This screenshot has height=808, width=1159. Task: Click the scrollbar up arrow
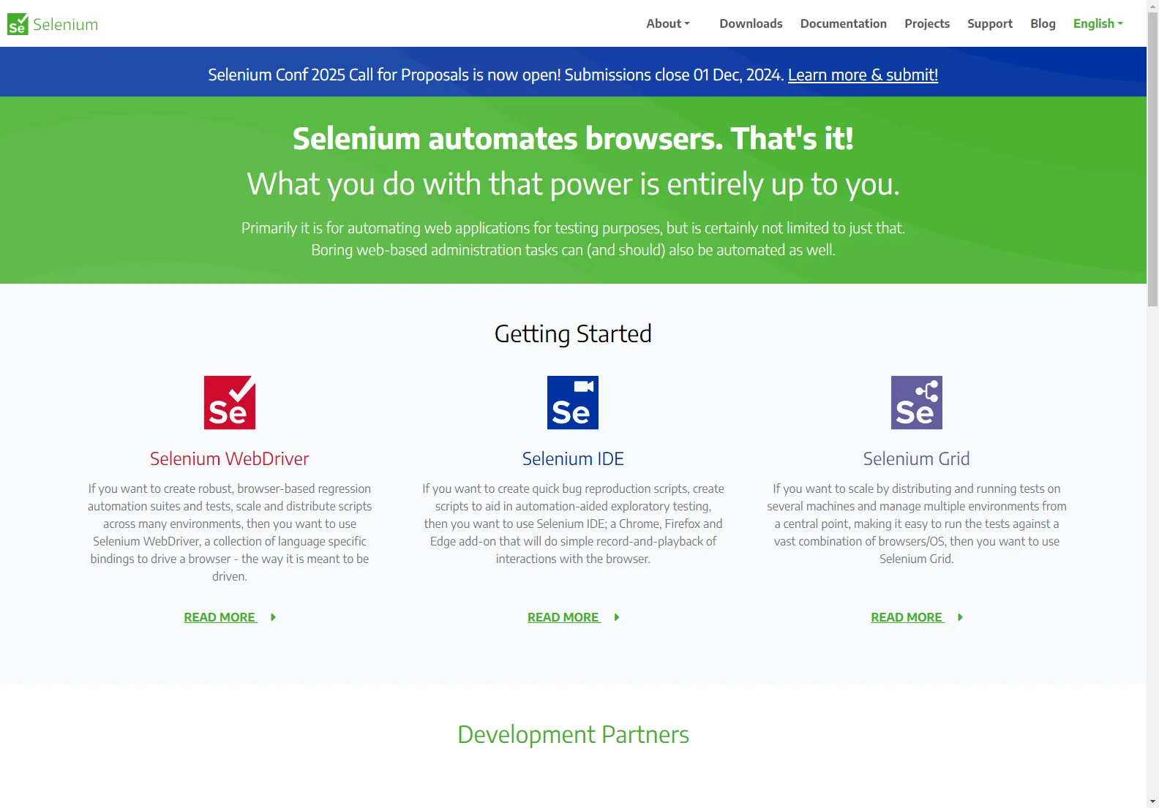1152,5
